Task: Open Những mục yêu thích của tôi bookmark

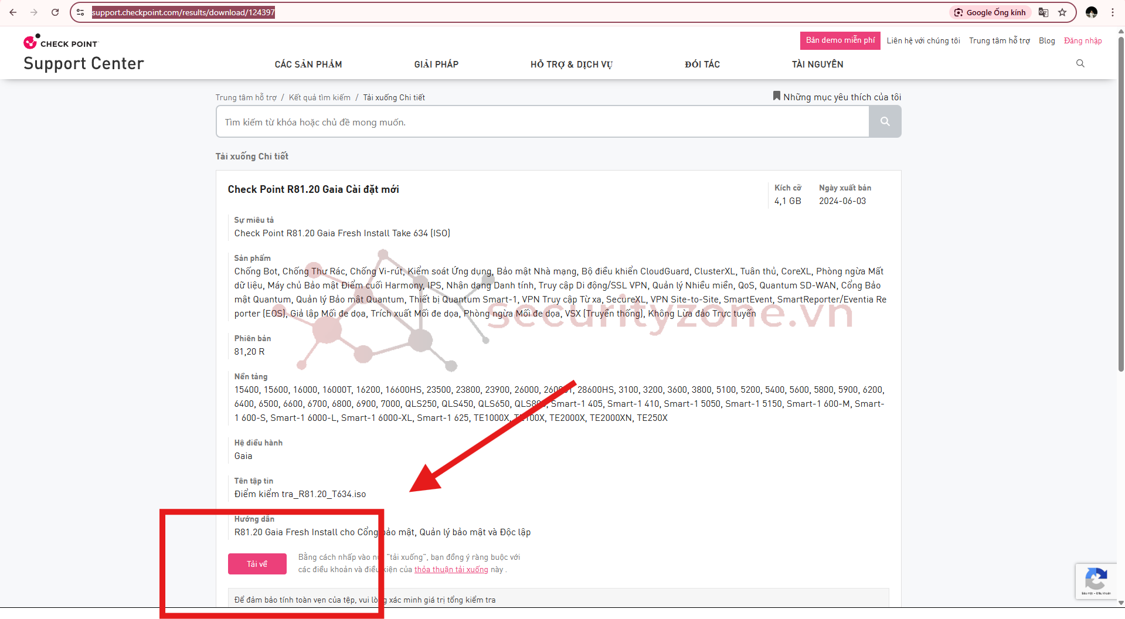Action: 837,97
